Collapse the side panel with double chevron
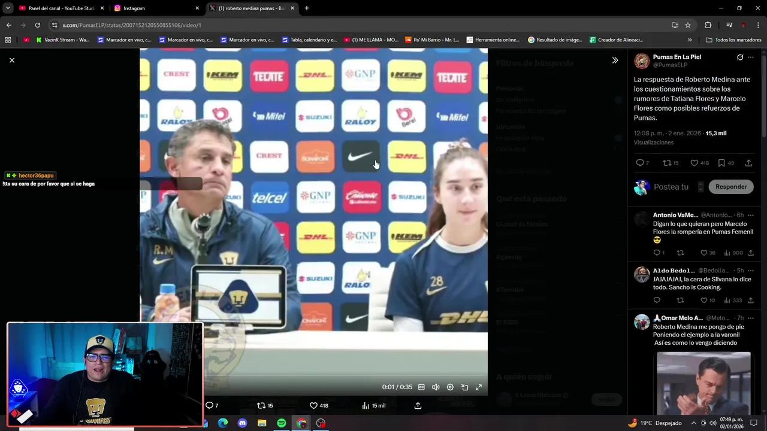Viewport: 767px width, 431px height. (x=615, y=60)
